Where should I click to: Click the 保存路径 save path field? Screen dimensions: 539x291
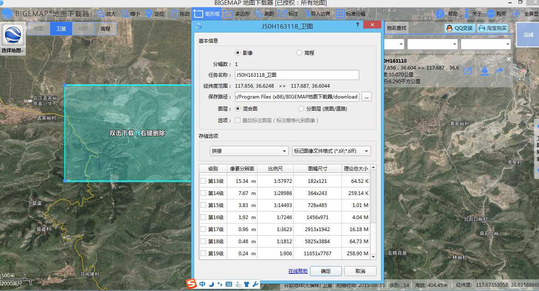pos(297,96)
